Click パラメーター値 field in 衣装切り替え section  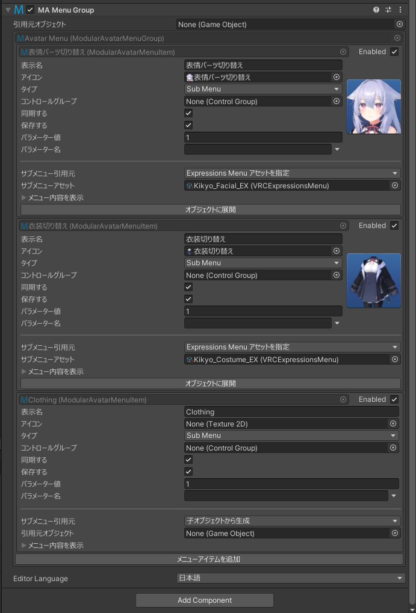click(263, 311)
